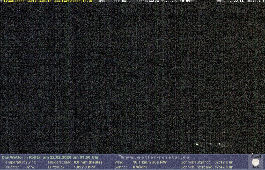Open the www.wetter-rosstal.de watermark link
Image resolution: width=265 pixels, height=170 pixels.
pos(155,157)
